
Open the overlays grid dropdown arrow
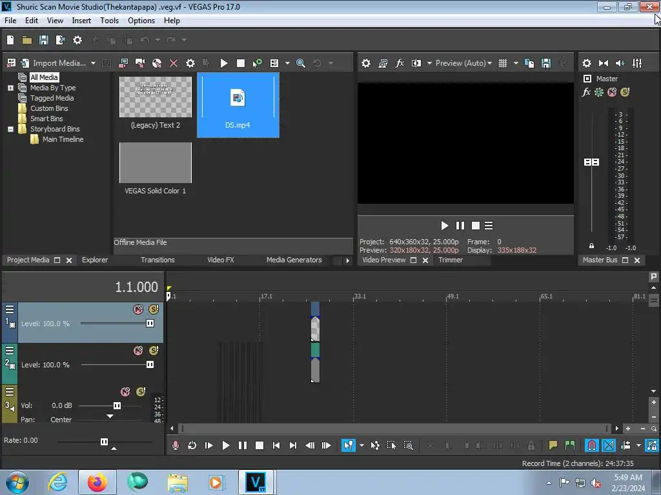click(516, 63)
